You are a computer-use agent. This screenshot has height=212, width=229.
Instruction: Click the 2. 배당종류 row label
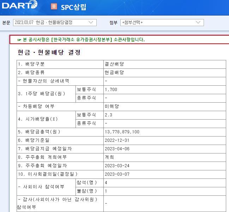pos(31,73)
